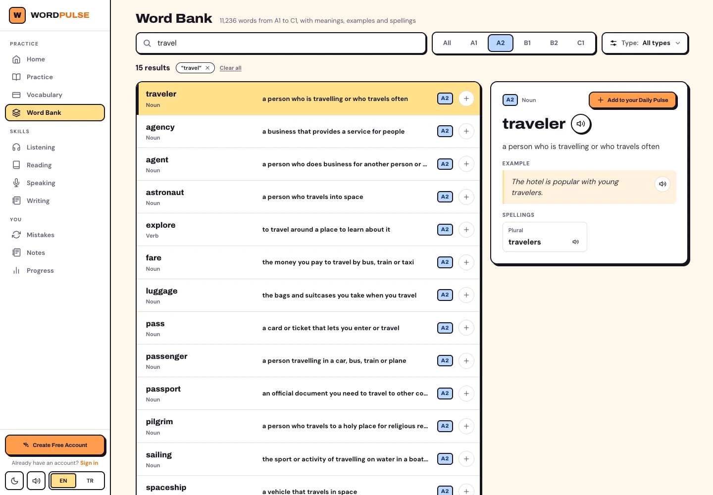This screenshot has width=713, height=495.
Task: Toggle sound with speaker button
Action: point(36,481)
